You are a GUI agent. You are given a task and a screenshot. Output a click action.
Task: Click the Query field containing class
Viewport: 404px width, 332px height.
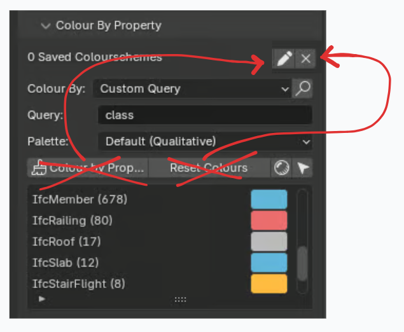(x=205, y=115)
